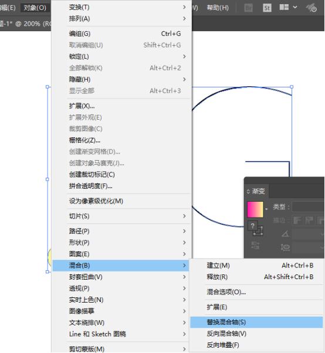Open the 锁定(L) submenu

(x=122, y=56)
